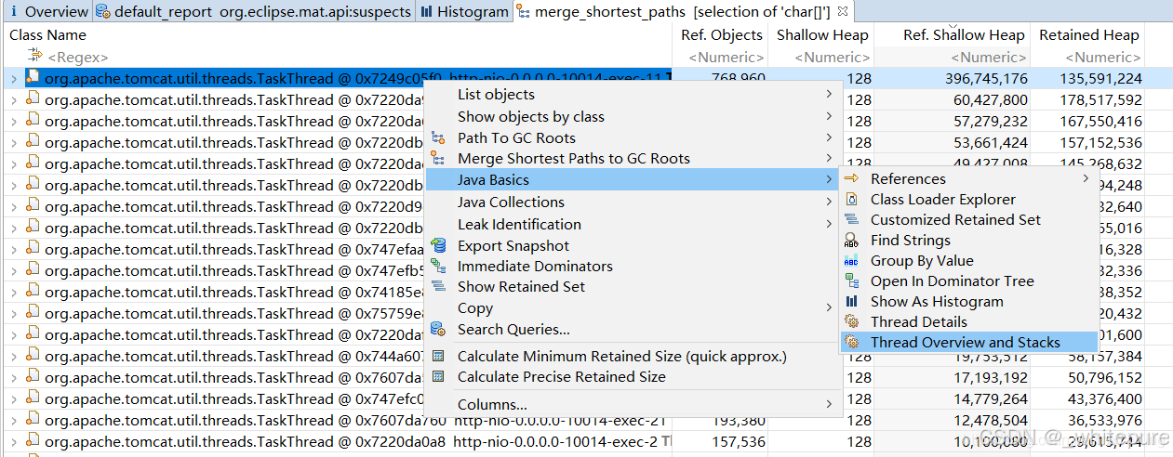This screenshot has width=1173, height=457.
Task: Click the Show Retained Set icon
Action: pyautogui.click(x=438, y=287)
